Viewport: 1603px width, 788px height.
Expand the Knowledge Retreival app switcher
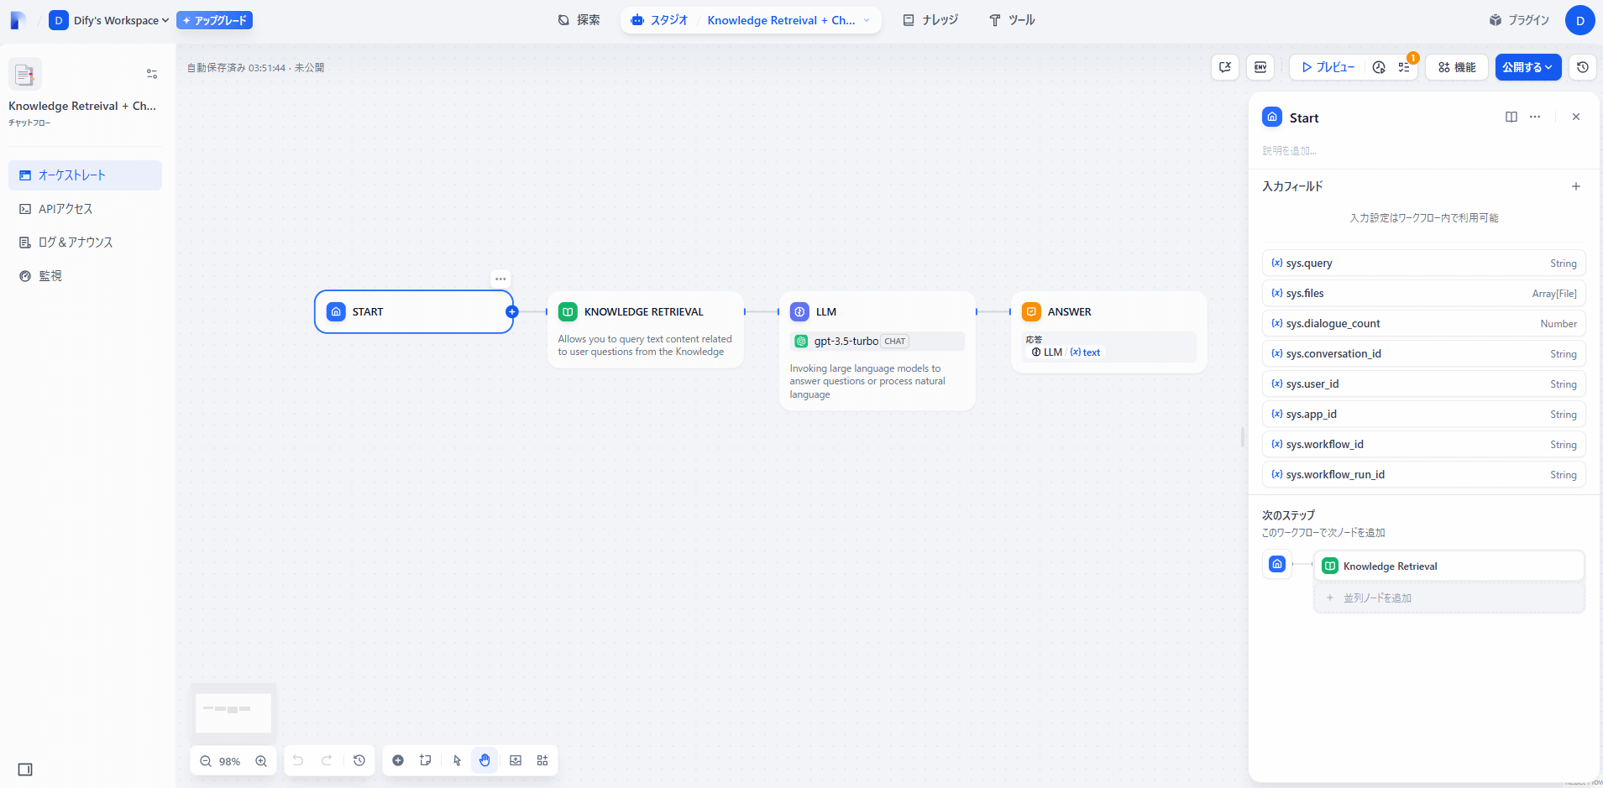[788, 20]
